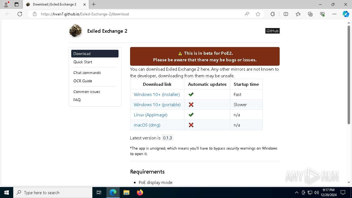
Task: Open the notifications center
Action: click(x=343, y=193)
